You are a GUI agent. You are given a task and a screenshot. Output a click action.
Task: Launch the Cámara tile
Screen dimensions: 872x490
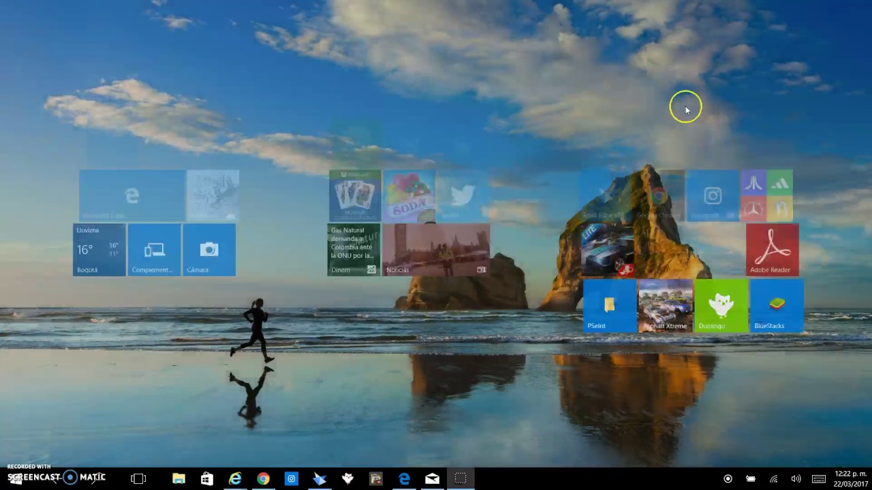click(209, 250)
